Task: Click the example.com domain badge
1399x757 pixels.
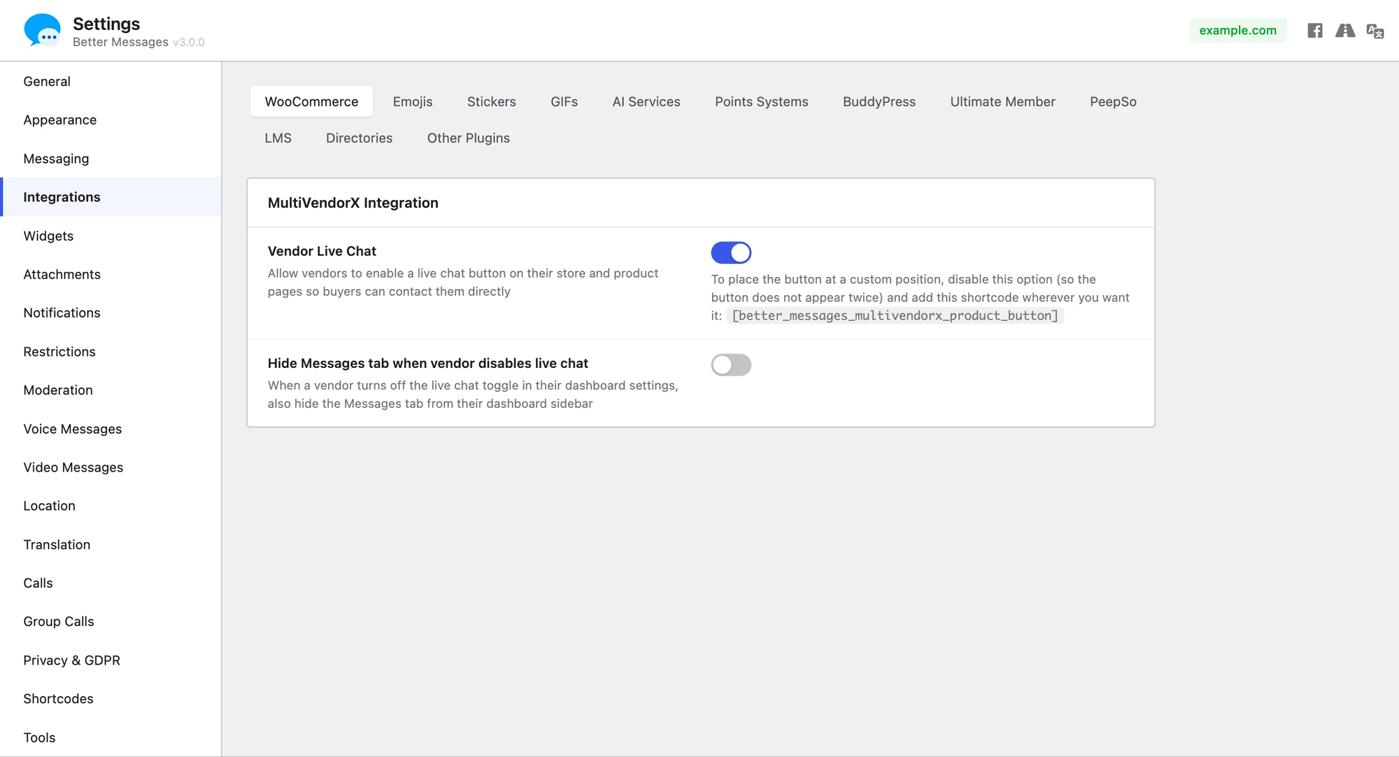Action: coord(1237,30)
